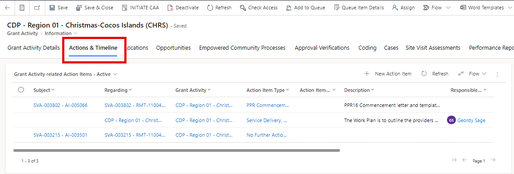The width and height of the screenshot is (514, 174).
Task: Go back using the back arrow
Action: tap(7, 8)
